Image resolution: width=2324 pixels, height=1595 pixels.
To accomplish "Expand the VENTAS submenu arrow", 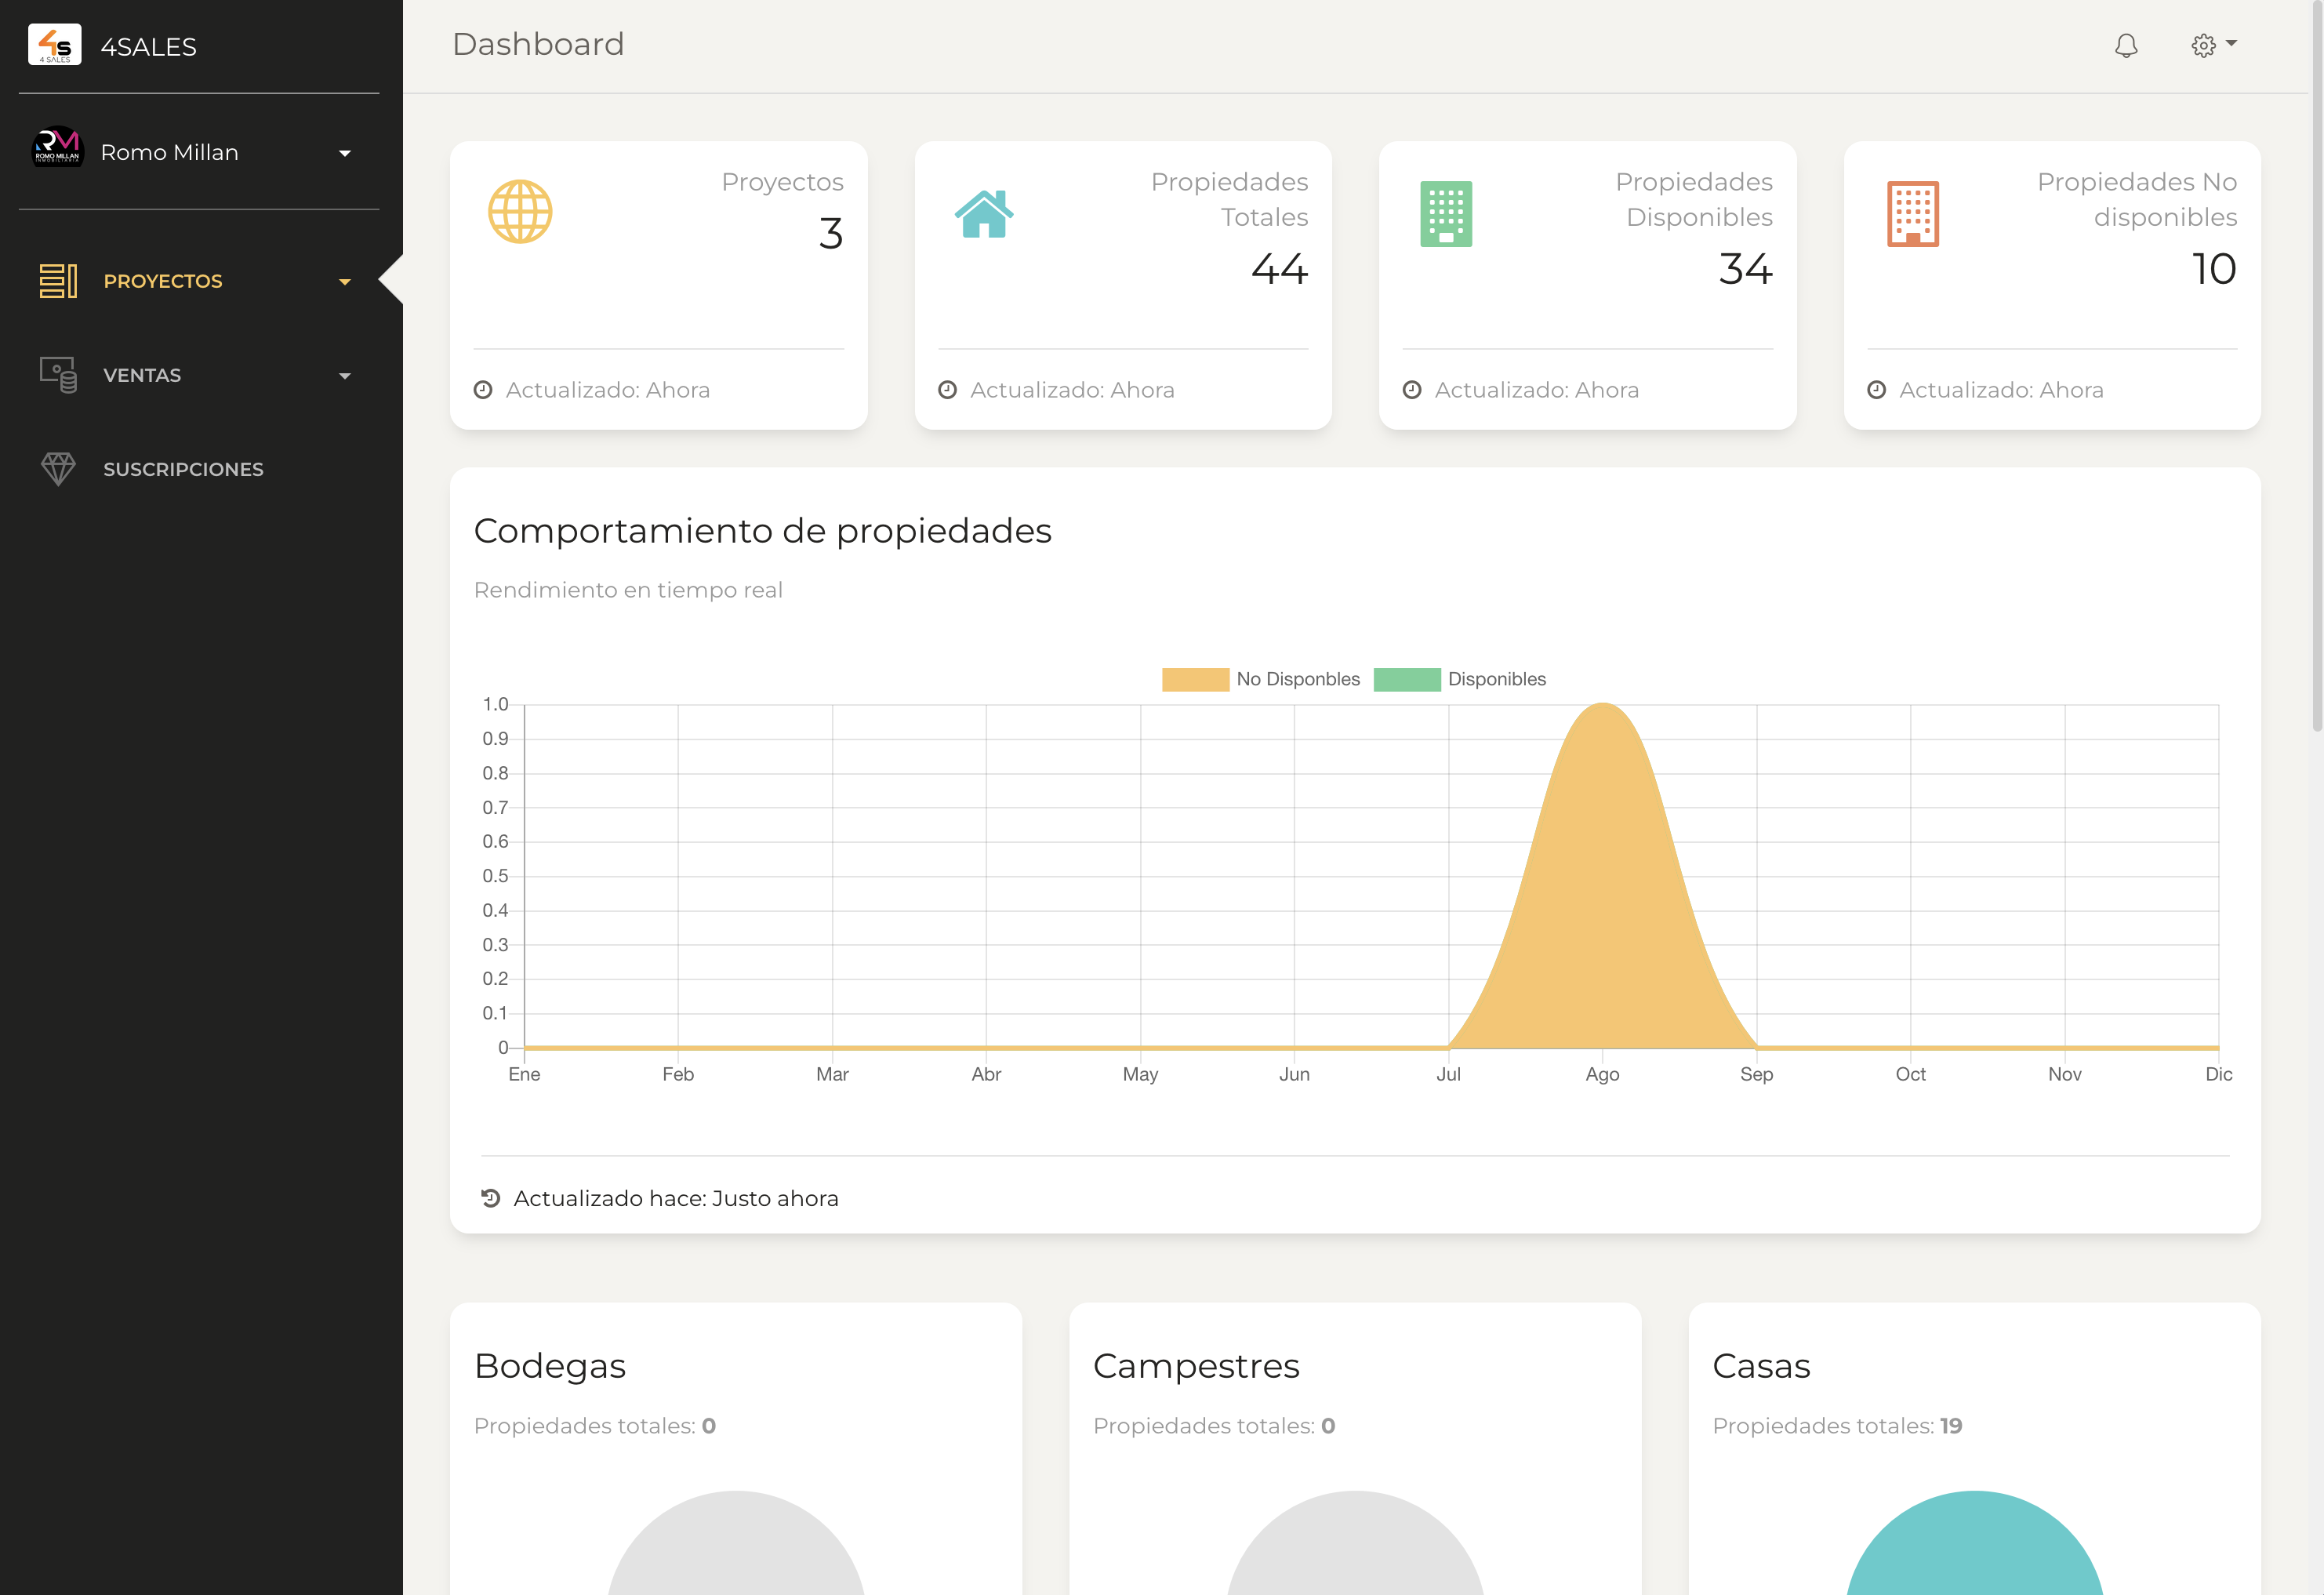I will 345,376.
